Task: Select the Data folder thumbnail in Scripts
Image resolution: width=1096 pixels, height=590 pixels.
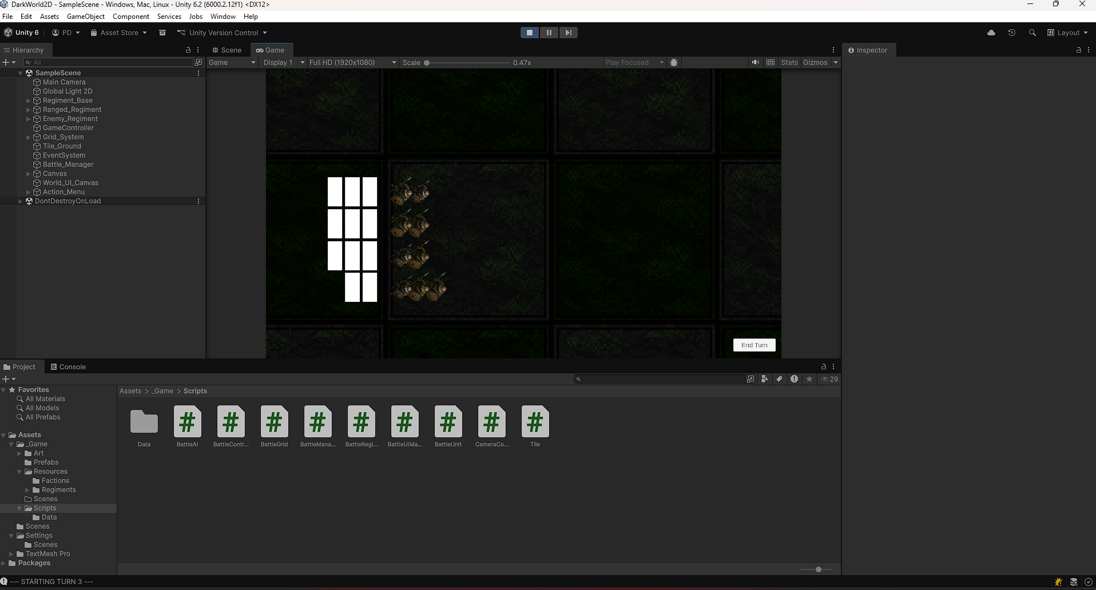Action: coord(144,426)
